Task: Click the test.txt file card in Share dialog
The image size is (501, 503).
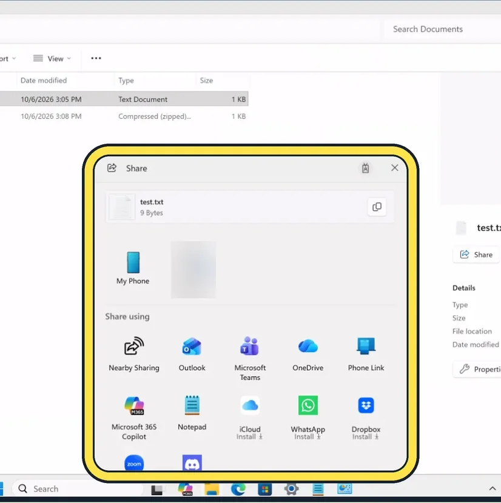Action: pyautogui.click(x=250, y=207)
